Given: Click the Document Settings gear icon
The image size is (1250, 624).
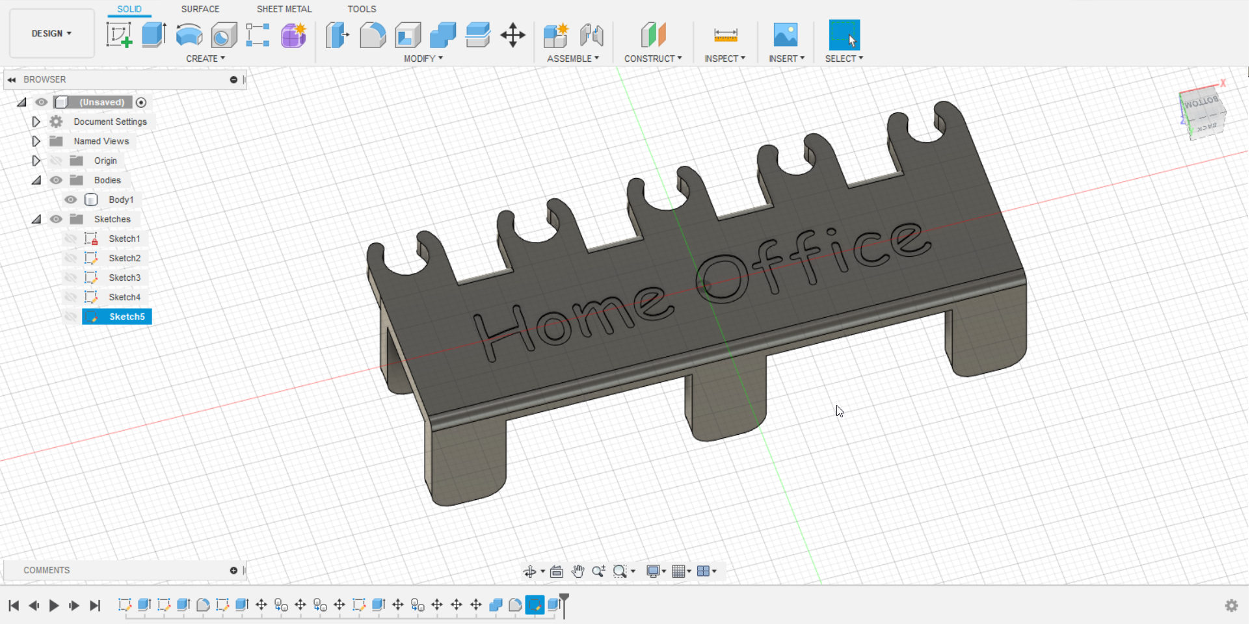Looking at the screenshot, I should pyautogui.click(x=57, y=122).
